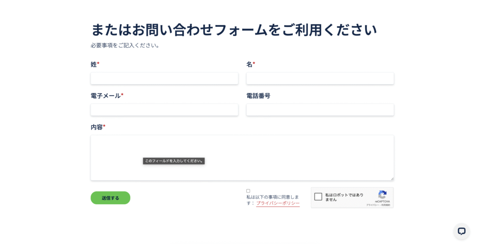The height and width of the screenshot is (244, 485).
Task: Check the 私はロボットではありません reCAPTCHA box
Action: (318, 197)
